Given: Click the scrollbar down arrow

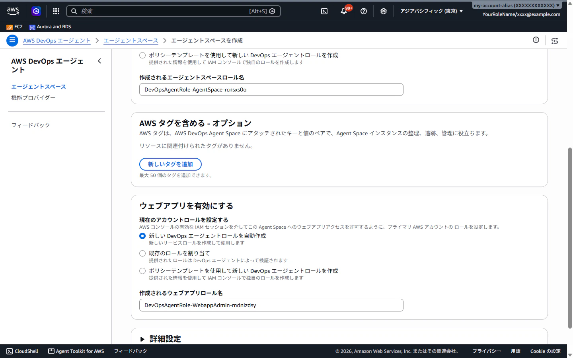Looking at the screenshot, I should coord(570,355).
